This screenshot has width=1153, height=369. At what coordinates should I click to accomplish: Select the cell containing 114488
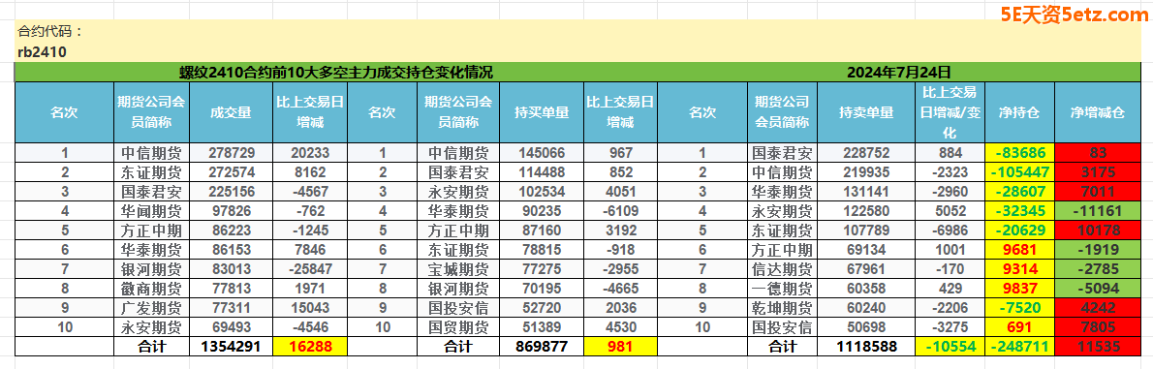coord(542,172)
